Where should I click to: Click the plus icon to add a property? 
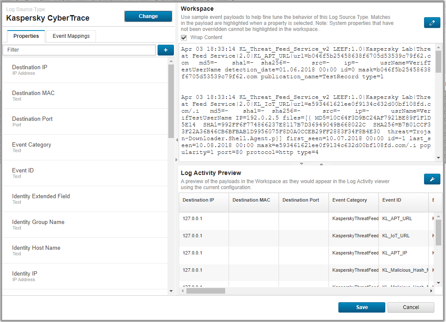pos(166,50)
